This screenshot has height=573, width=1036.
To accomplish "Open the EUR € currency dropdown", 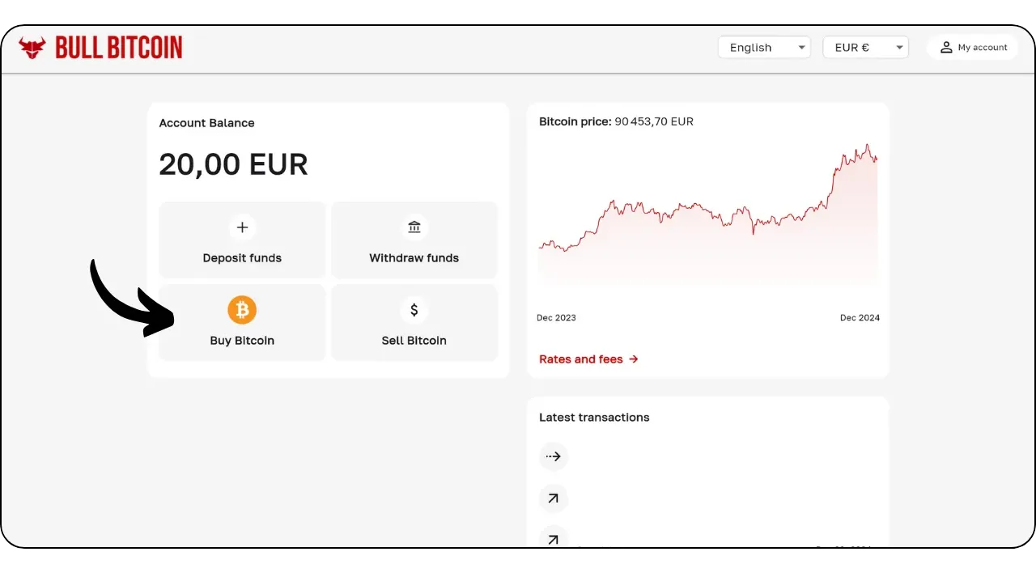I will [866, 48].
